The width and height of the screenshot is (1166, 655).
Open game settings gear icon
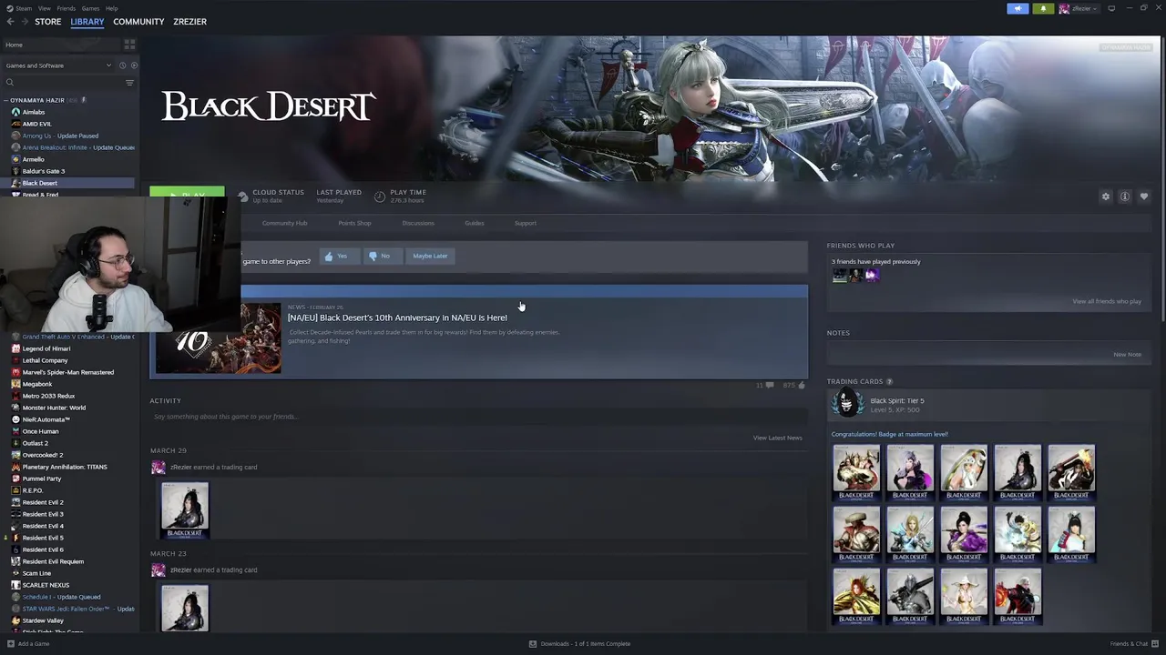[1106, 196]
